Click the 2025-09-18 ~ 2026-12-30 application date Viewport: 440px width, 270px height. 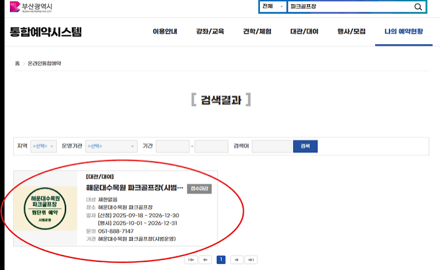[146, 216]
